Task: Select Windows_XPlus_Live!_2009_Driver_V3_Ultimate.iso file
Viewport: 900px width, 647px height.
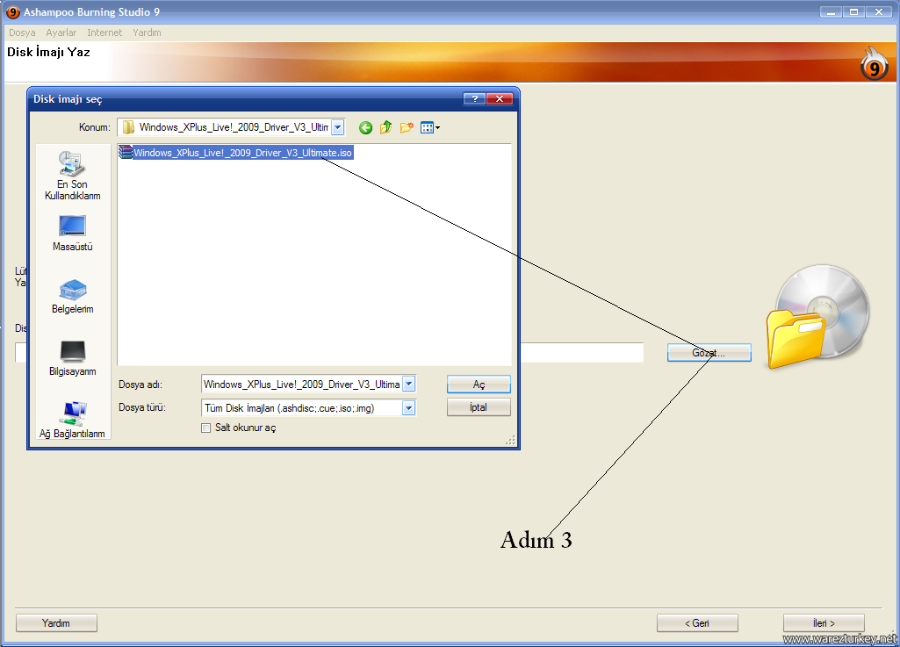Action: (x=235, y=153)
